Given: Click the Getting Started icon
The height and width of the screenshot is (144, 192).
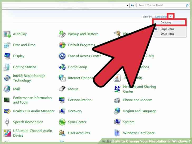Looking at the screenshot, I should 7,67.
